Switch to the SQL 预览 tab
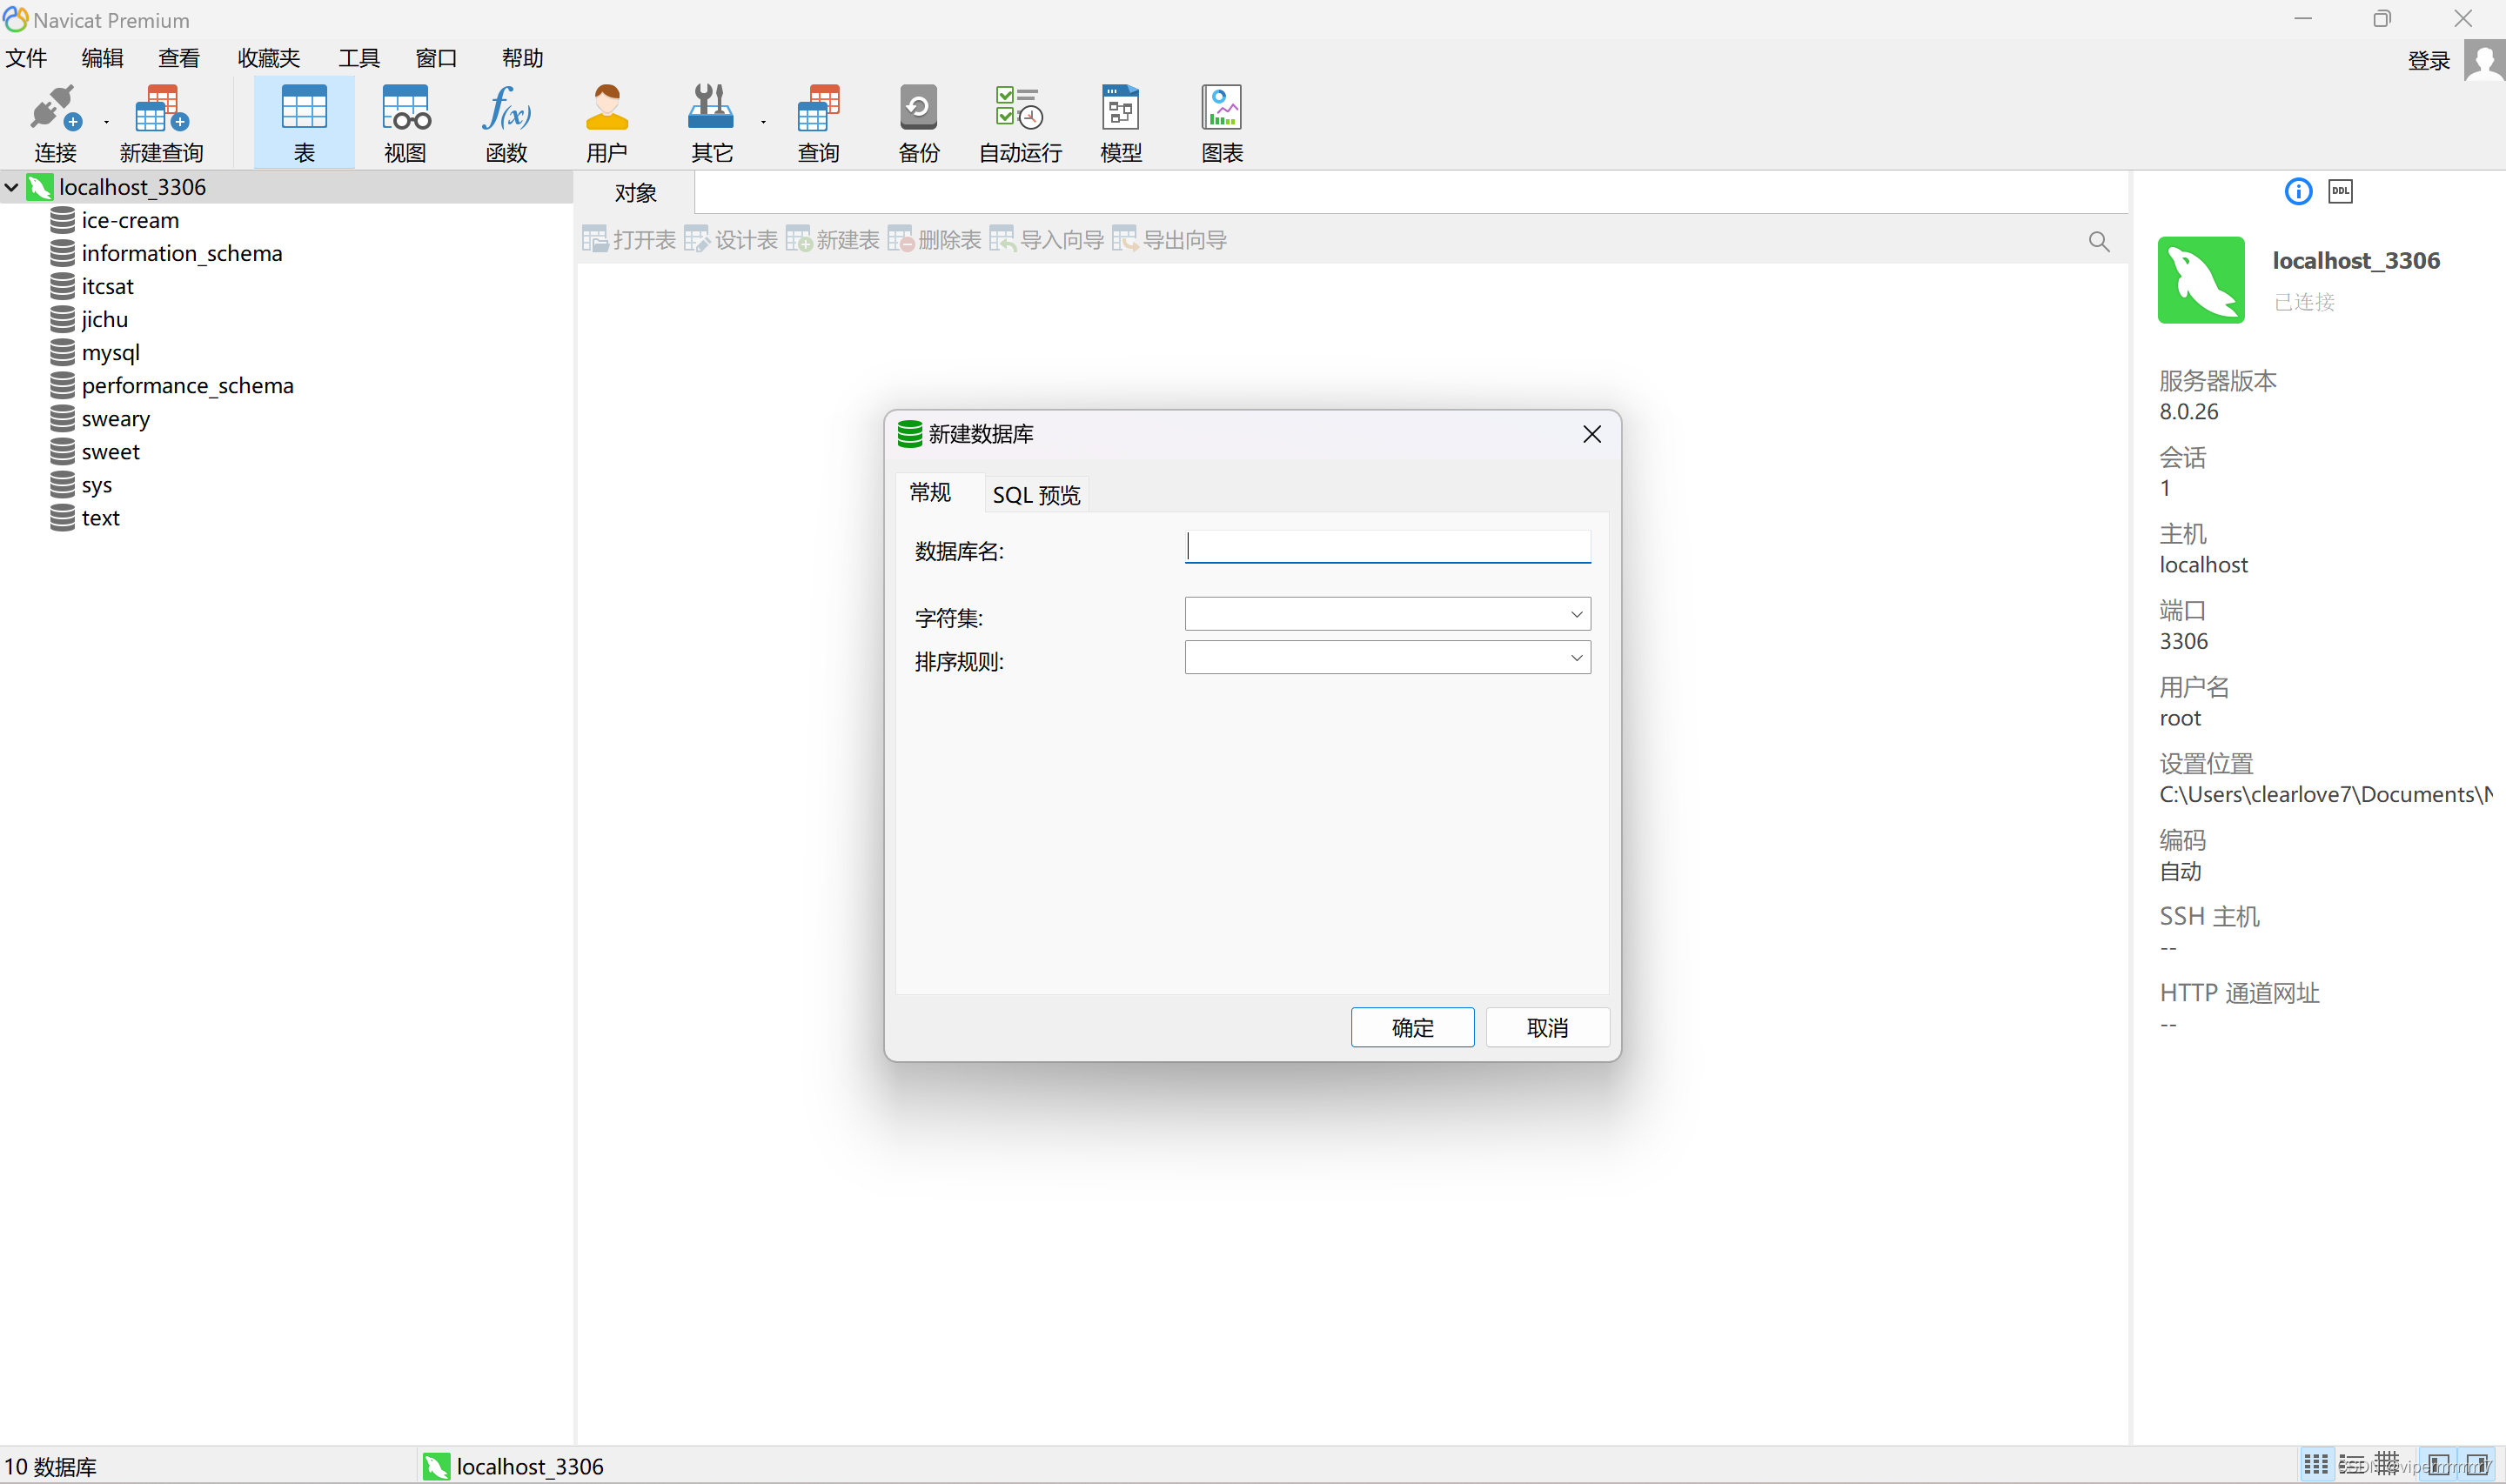The height and width of the screenshot is (1484, 2506). (1035, 493)
